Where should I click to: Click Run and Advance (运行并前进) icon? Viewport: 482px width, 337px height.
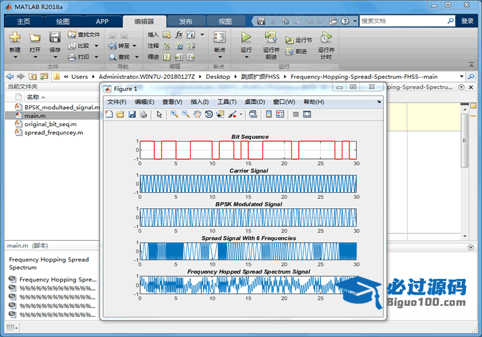[271, 37]
